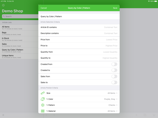Tap the battery status icon
158x118 pixels.
[x=156, y=1]
